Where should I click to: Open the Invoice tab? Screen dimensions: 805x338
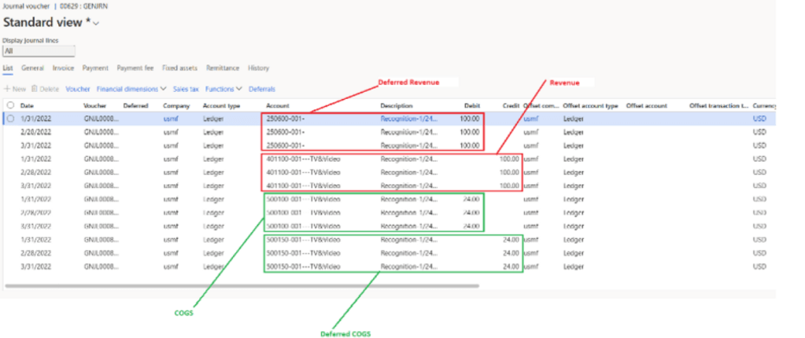63,68
